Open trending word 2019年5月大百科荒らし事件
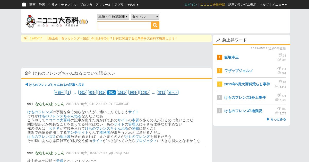This screenshot has height=162, width=309. [247, 84]
